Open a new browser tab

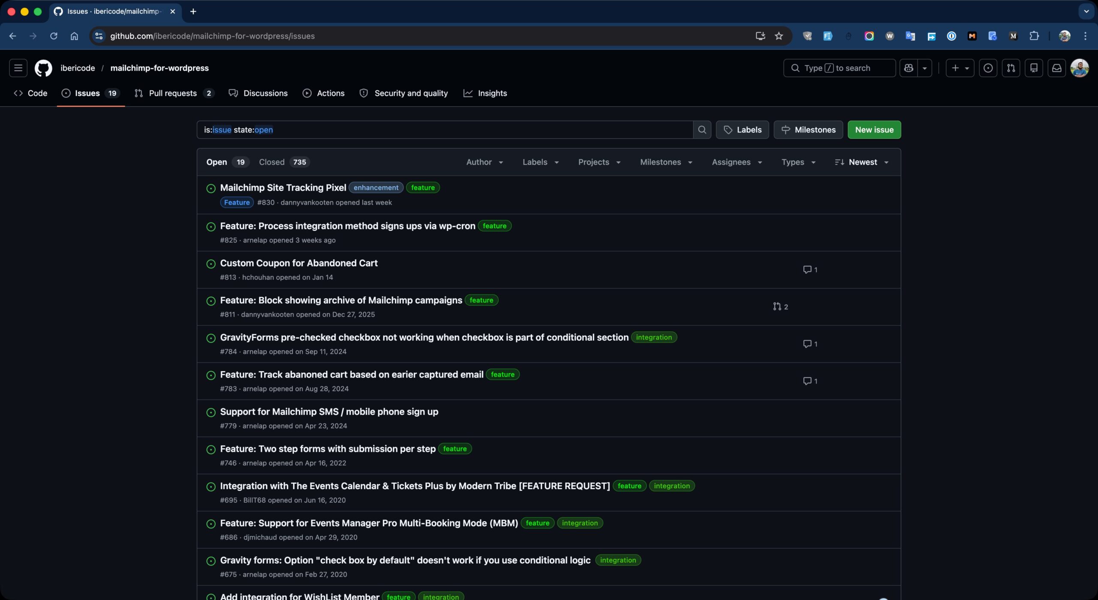click(x=193, y=12)
